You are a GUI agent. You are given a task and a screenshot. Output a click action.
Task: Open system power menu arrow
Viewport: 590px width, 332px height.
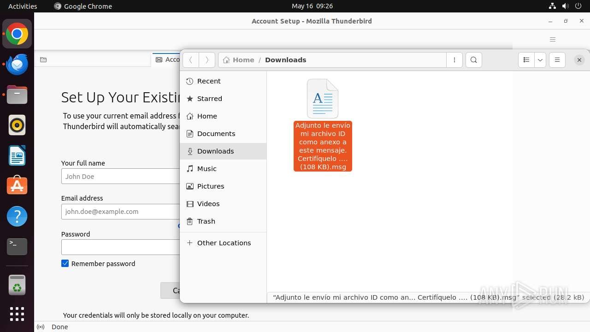(x=578, y=6)
